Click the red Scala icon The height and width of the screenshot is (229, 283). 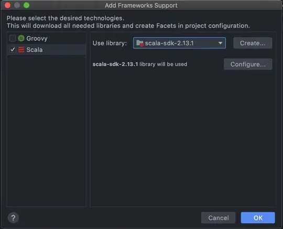[x=21, y=50]
